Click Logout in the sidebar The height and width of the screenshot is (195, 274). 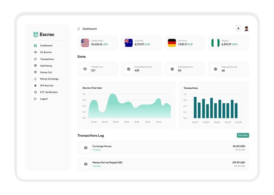click(x=44, y=99)
